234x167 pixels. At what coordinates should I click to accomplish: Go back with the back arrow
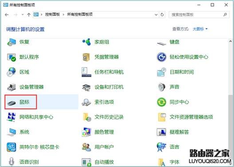[x=7, y=15]
